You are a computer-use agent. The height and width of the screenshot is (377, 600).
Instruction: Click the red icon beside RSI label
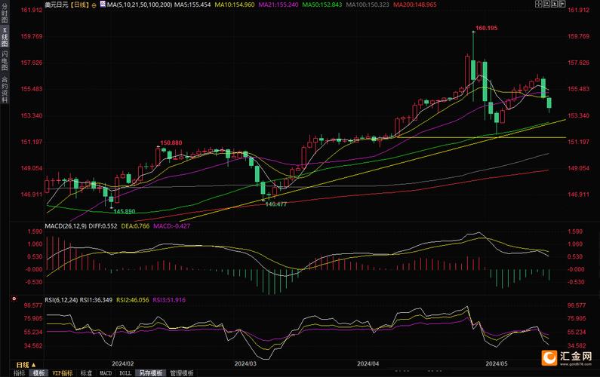(x=14, y=299)
